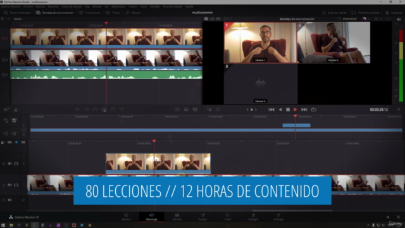Go to first frame
This screenshot has width=405, height=228.
click(x=271, y=110)
